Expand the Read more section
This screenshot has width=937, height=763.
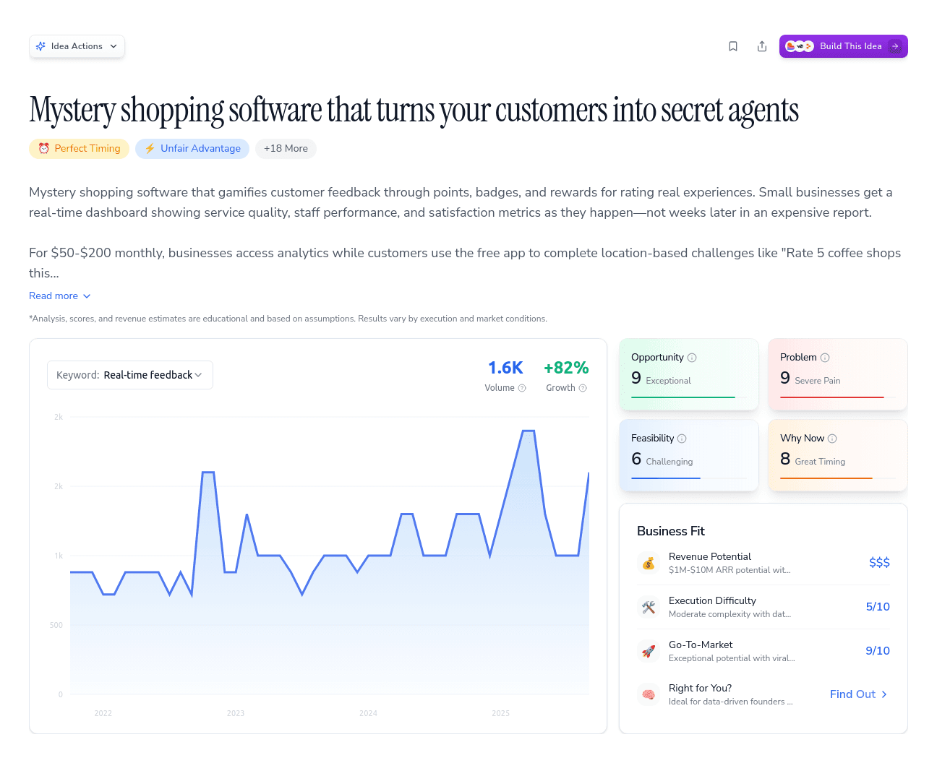tap(59, 296)
